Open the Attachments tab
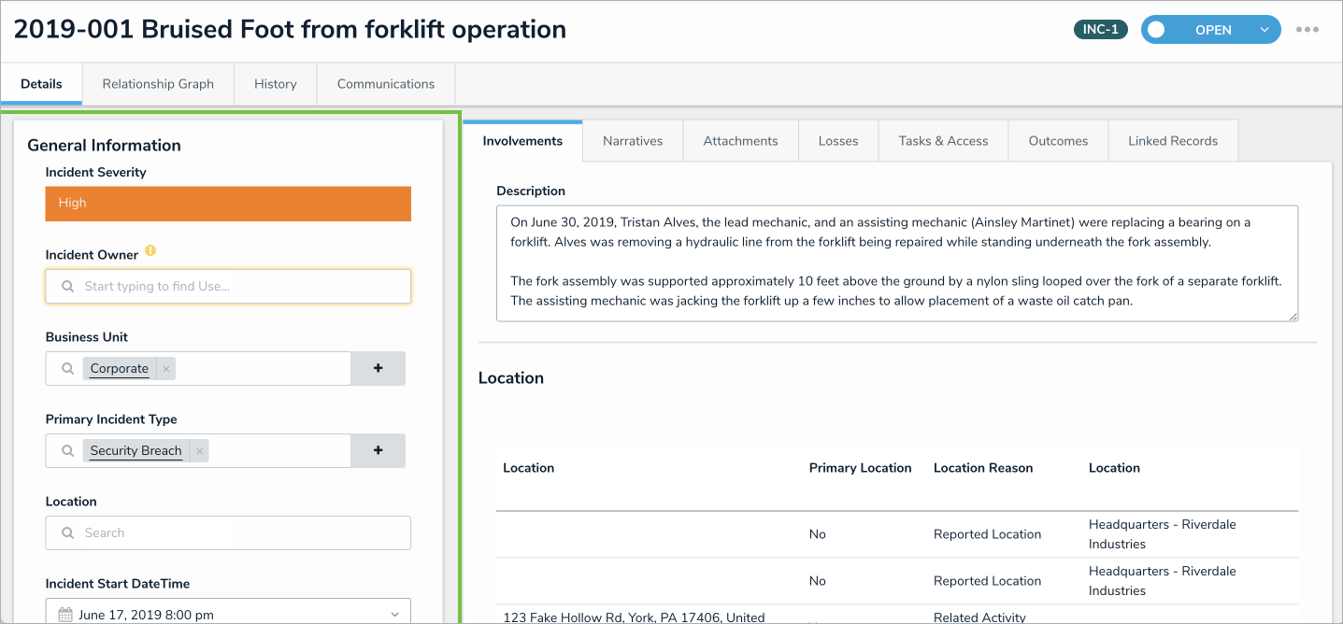This screenshot has height=624, width=1343. click(740, 141)
